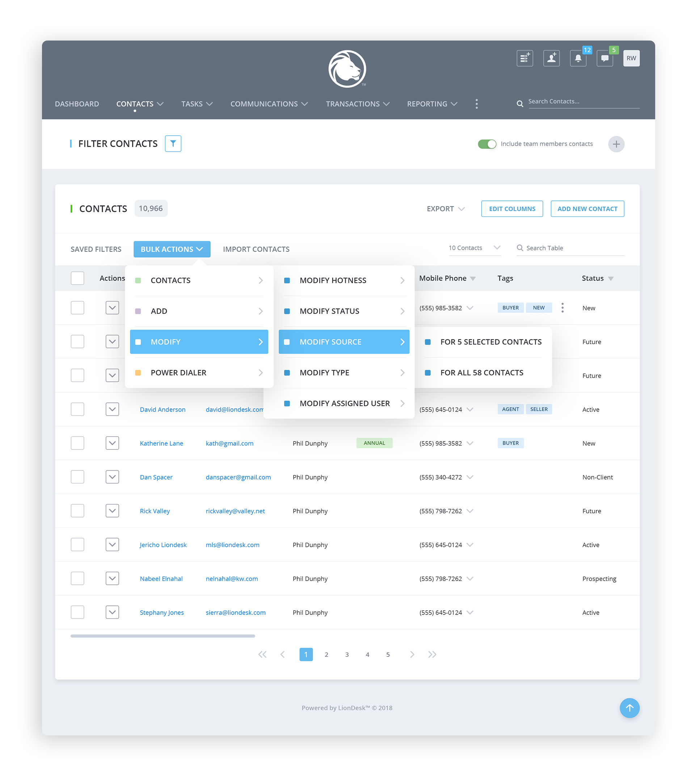Viewport: 695px width, 777px height.
Task: Open the notifications bell icon
Action: point(578,58)
